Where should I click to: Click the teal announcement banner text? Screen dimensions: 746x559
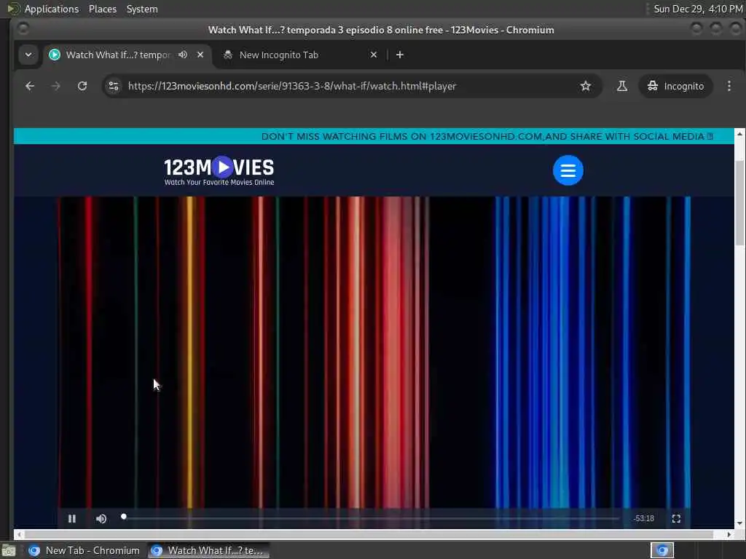(x=487, y=136)
